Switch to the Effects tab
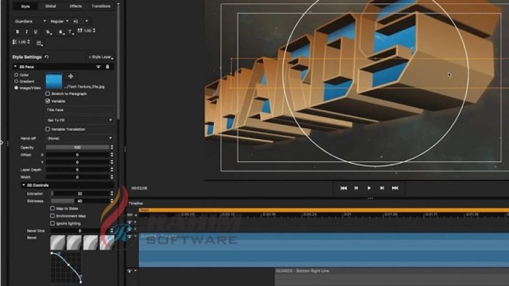This screenshot has height=286, width=509. click(x=76, y=6)
